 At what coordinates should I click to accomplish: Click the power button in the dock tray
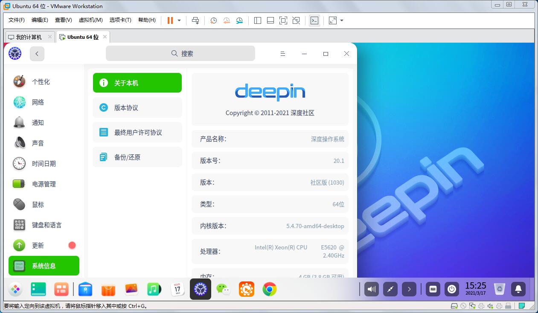[x=452, y=289]
